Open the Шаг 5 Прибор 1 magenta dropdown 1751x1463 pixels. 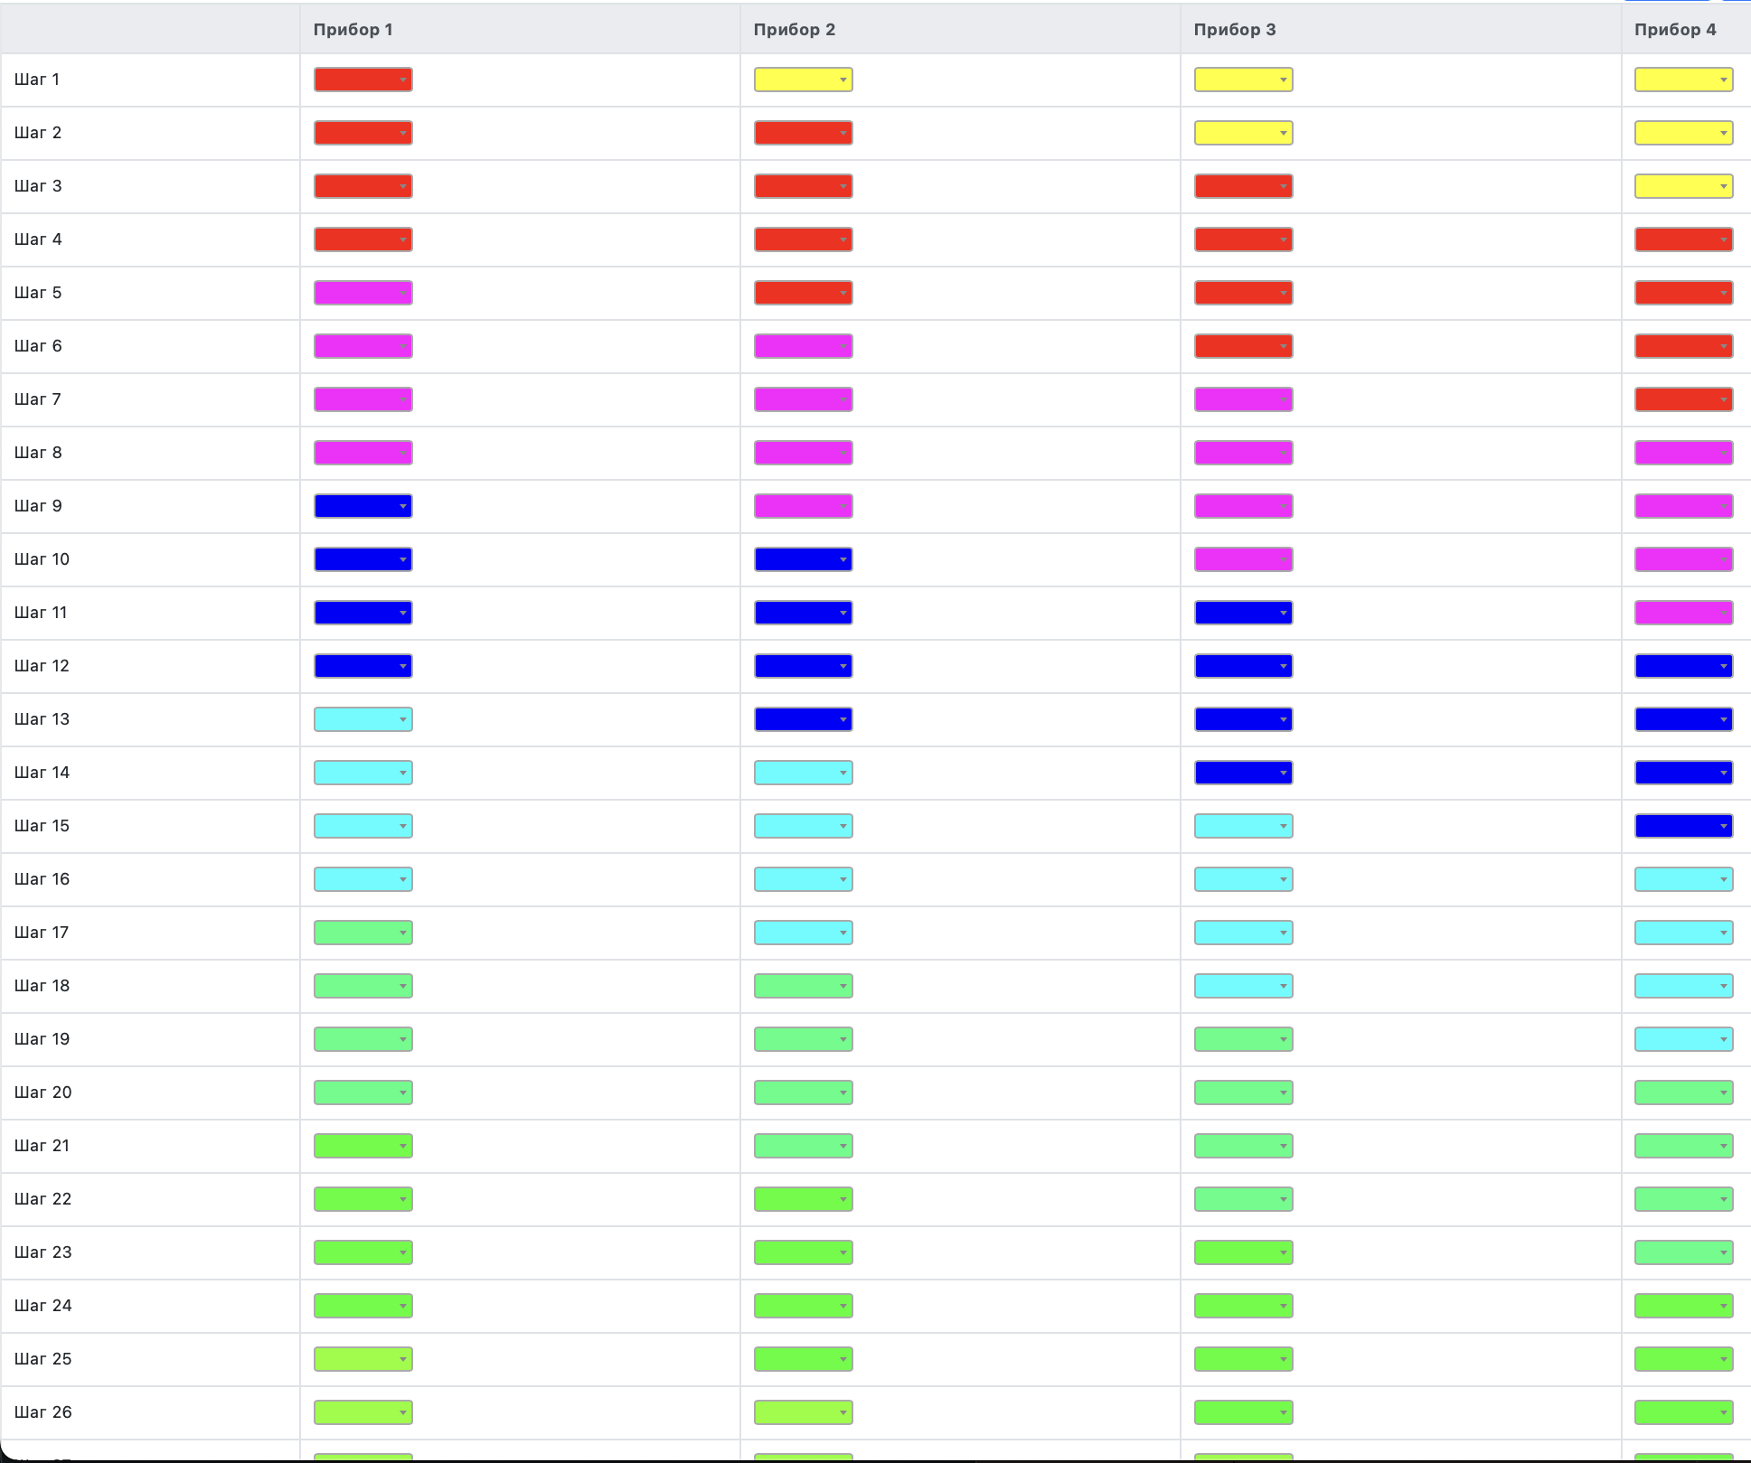363,293
